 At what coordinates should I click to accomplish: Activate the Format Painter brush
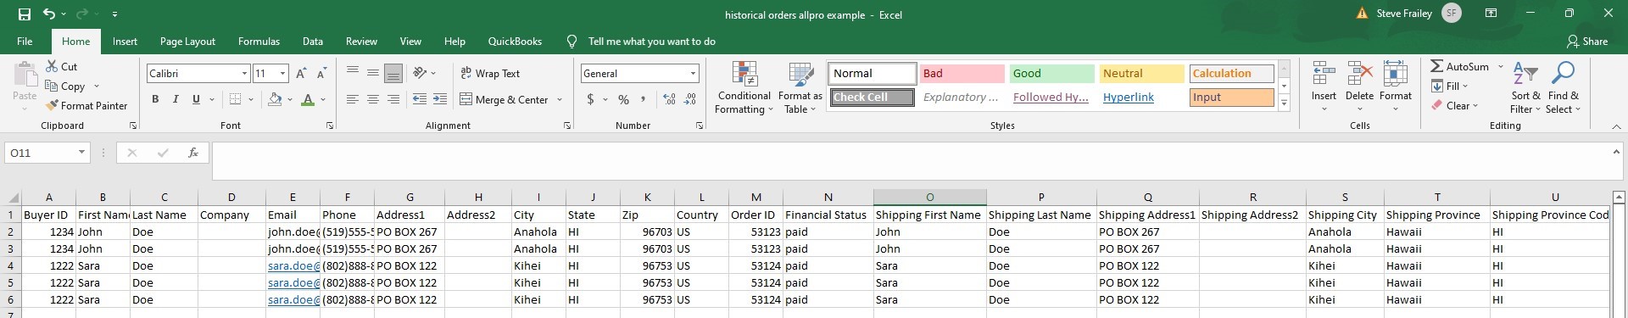pyautogui.click(x=86, y=105)
